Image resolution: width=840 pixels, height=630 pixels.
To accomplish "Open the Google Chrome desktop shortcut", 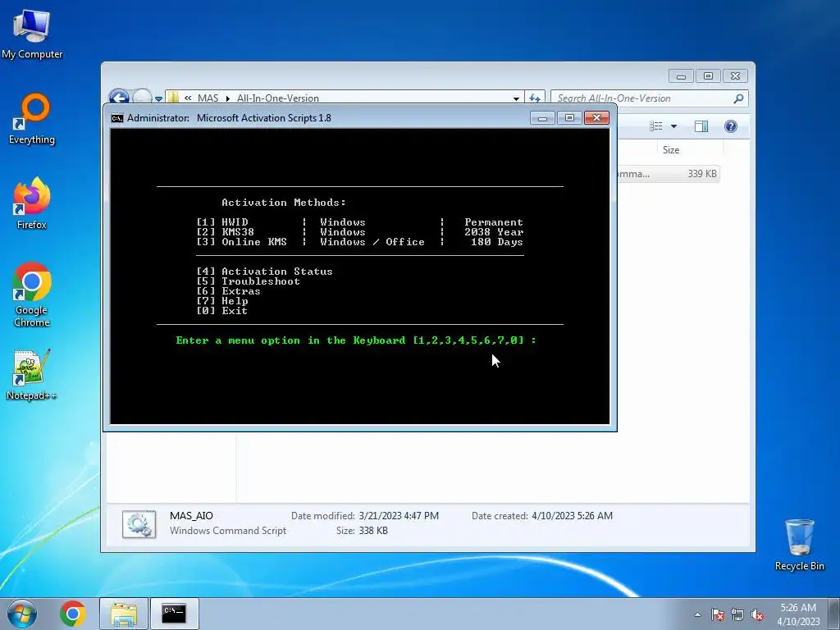I will pyautogui.click(x=32, y=294).
